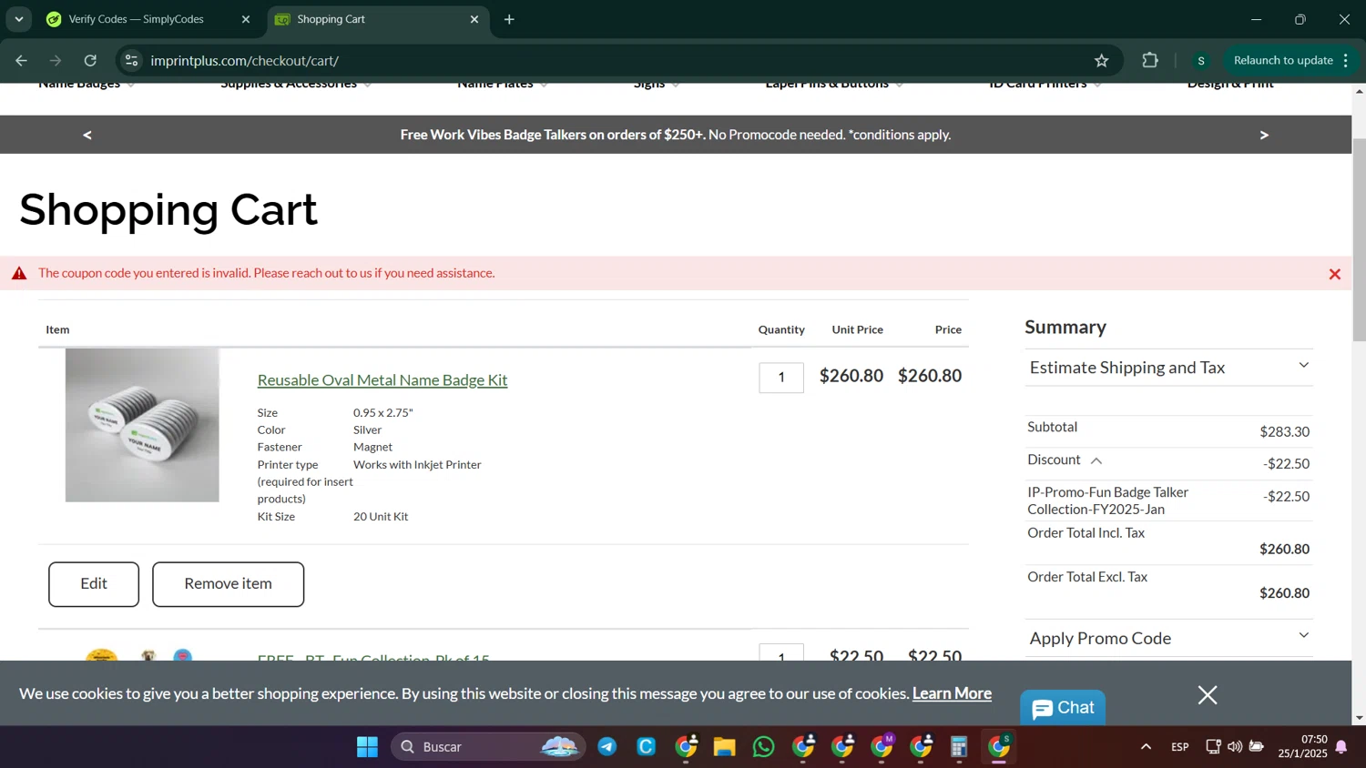Open Telegram from the taskbar
This screenshot has width=1366, height=768.
tap(607, 747)
